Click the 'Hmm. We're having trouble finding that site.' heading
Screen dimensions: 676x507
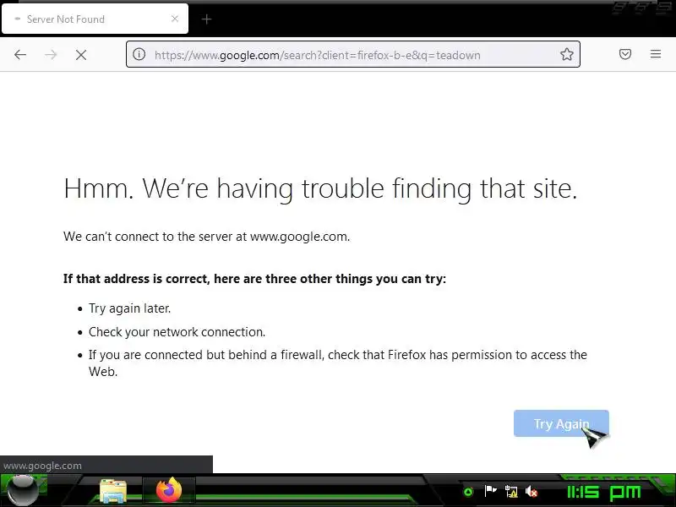coord(320,188)
